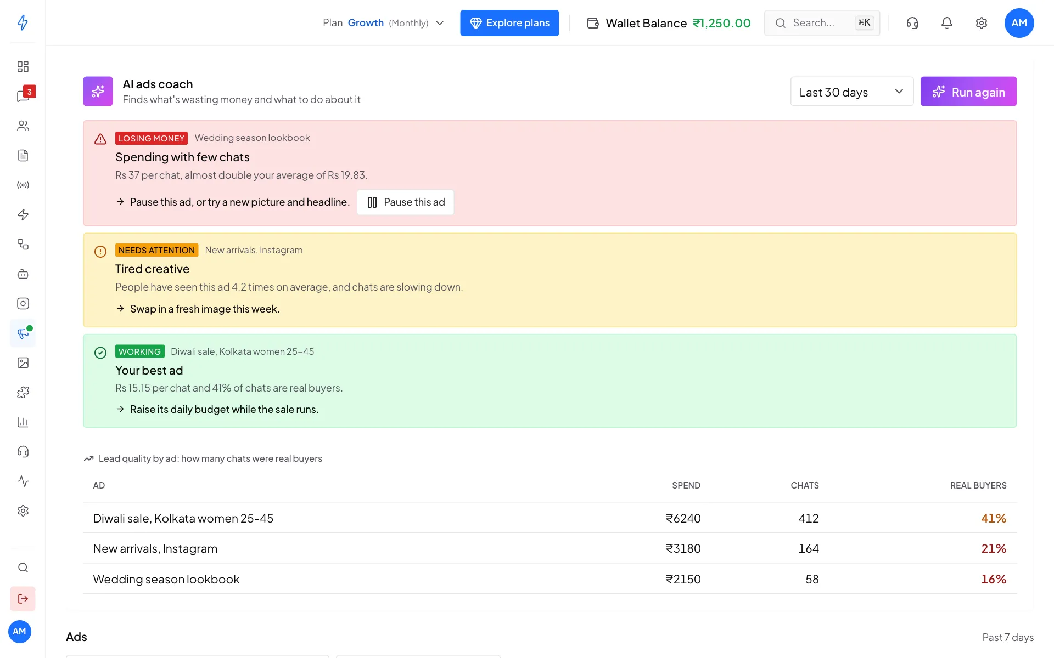Click the Wallet Balance amount
The width and height of the screenshot is (1054, 658).
coord(721,23)
